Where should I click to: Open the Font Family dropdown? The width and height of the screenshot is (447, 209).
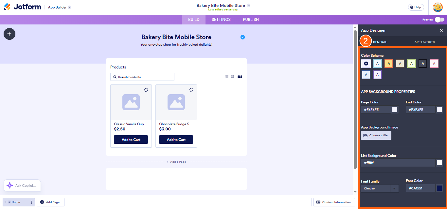(x=380, y=188)
